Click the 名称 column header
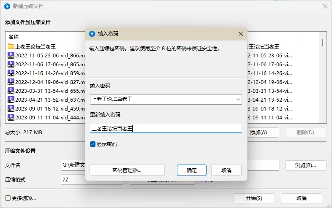 [14, 37]
